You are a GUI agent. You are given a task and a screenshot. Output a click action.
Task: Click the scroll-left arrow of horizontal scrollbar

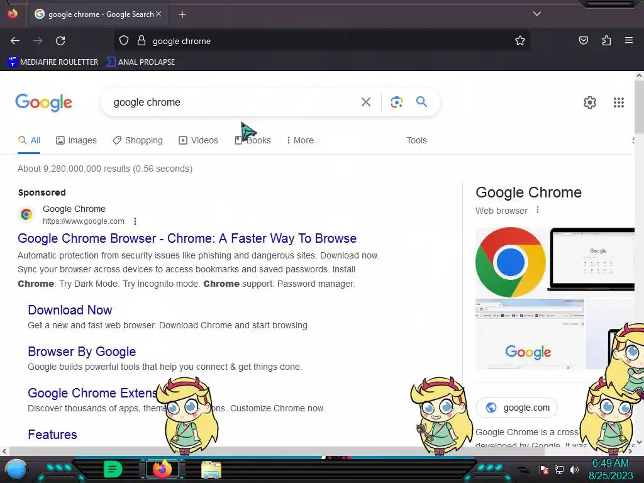pos(4,452)
